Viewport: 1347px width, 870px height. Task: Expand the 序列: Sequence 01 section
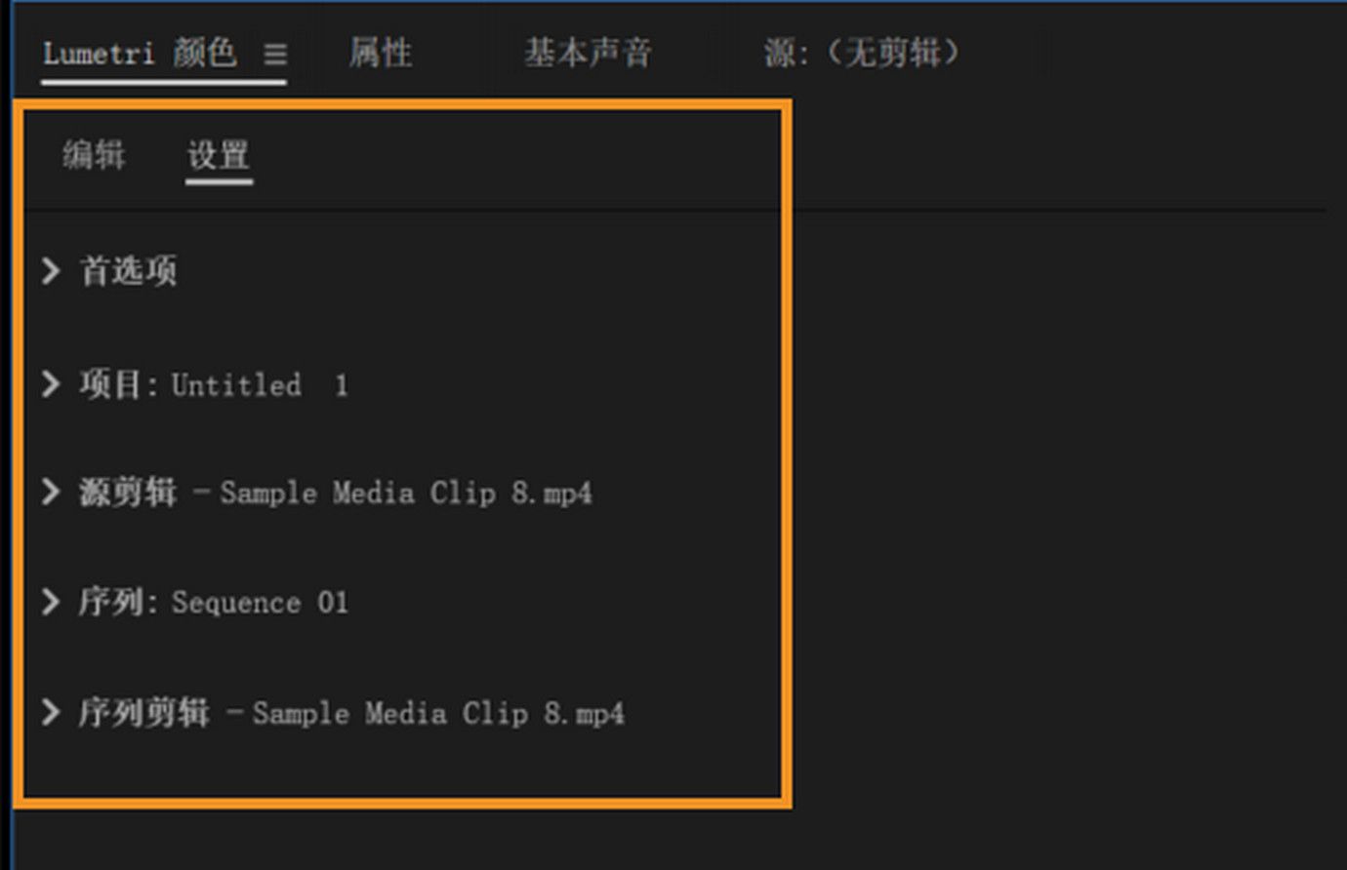(51, 602)
